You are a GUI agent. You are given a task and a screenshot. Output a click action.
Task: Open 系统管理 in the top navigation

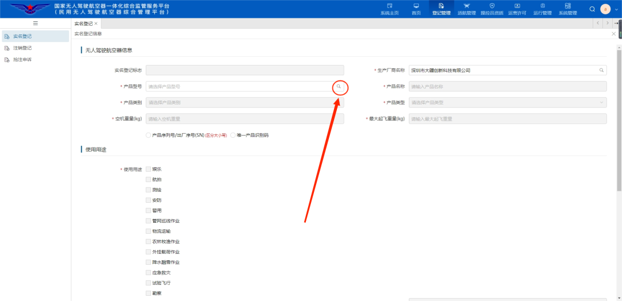[567, 9]
